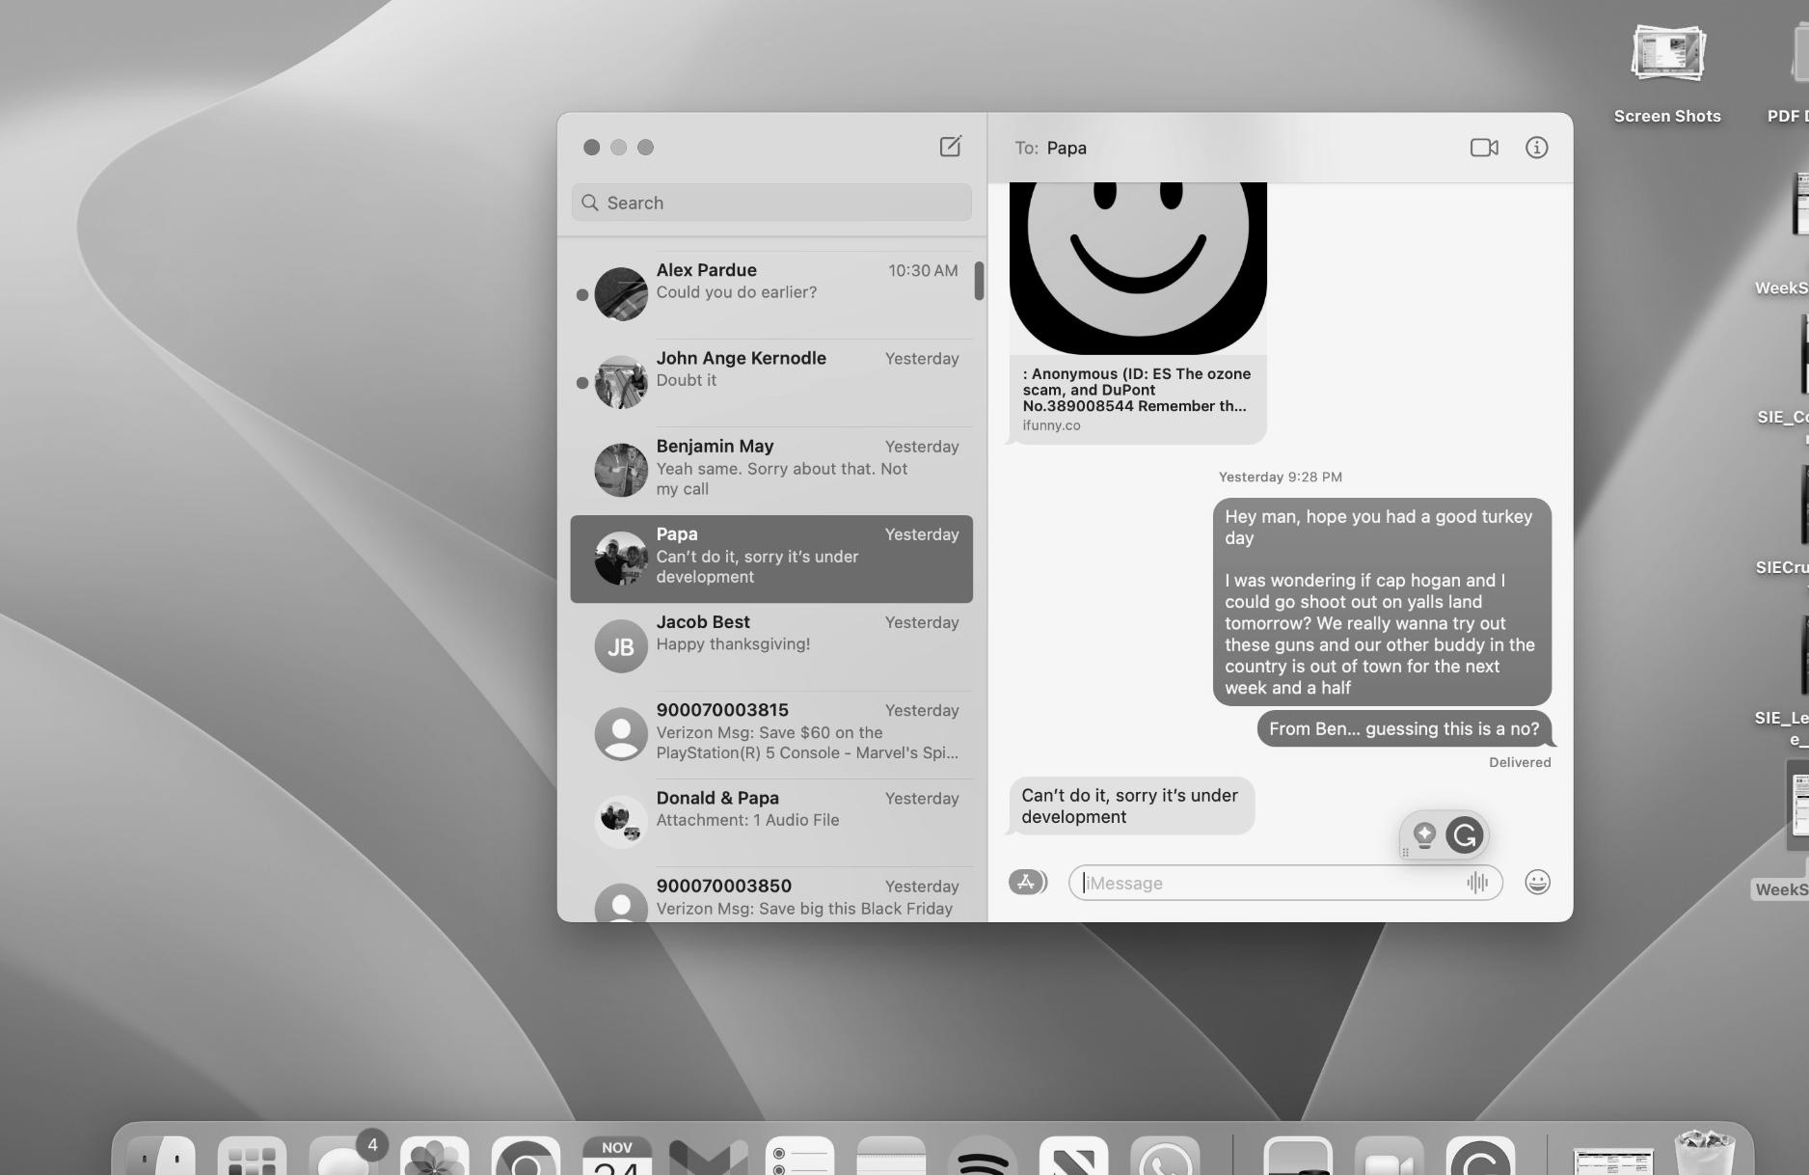Click the search magnifier icon
The image size is (1809, 1175).
pos(590,203)
